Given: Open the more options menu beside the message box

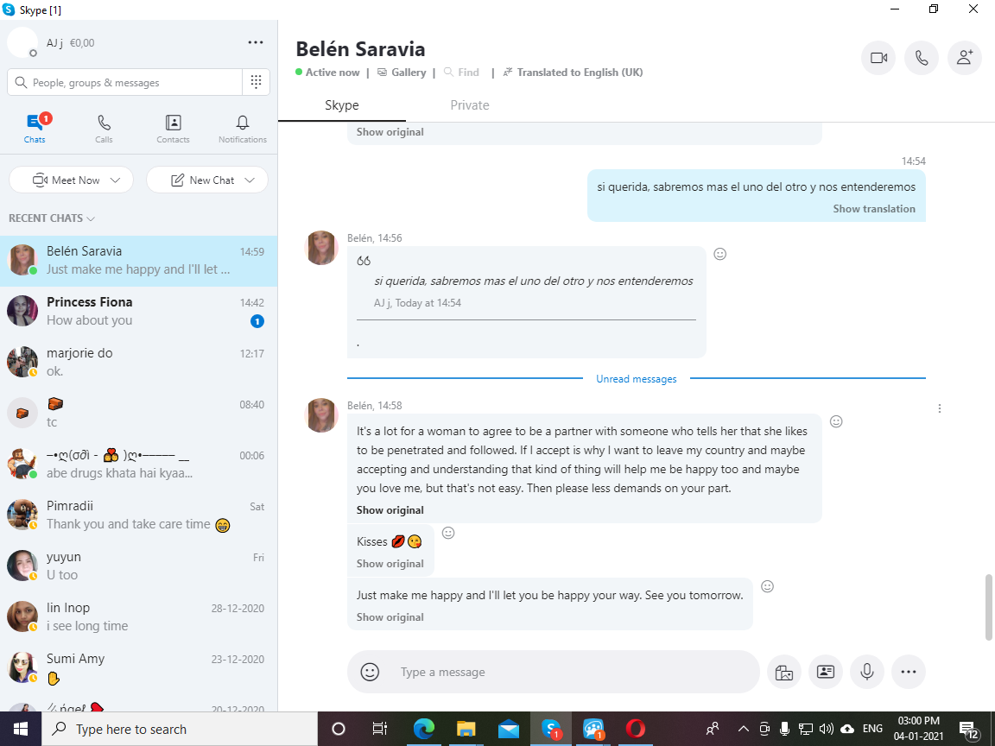Looking at the screenshot, I should (909, 672).
